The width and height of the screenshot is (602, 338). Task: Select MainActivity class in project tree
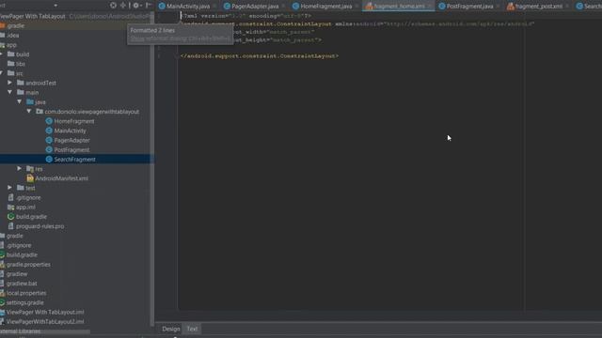(70, 131)
